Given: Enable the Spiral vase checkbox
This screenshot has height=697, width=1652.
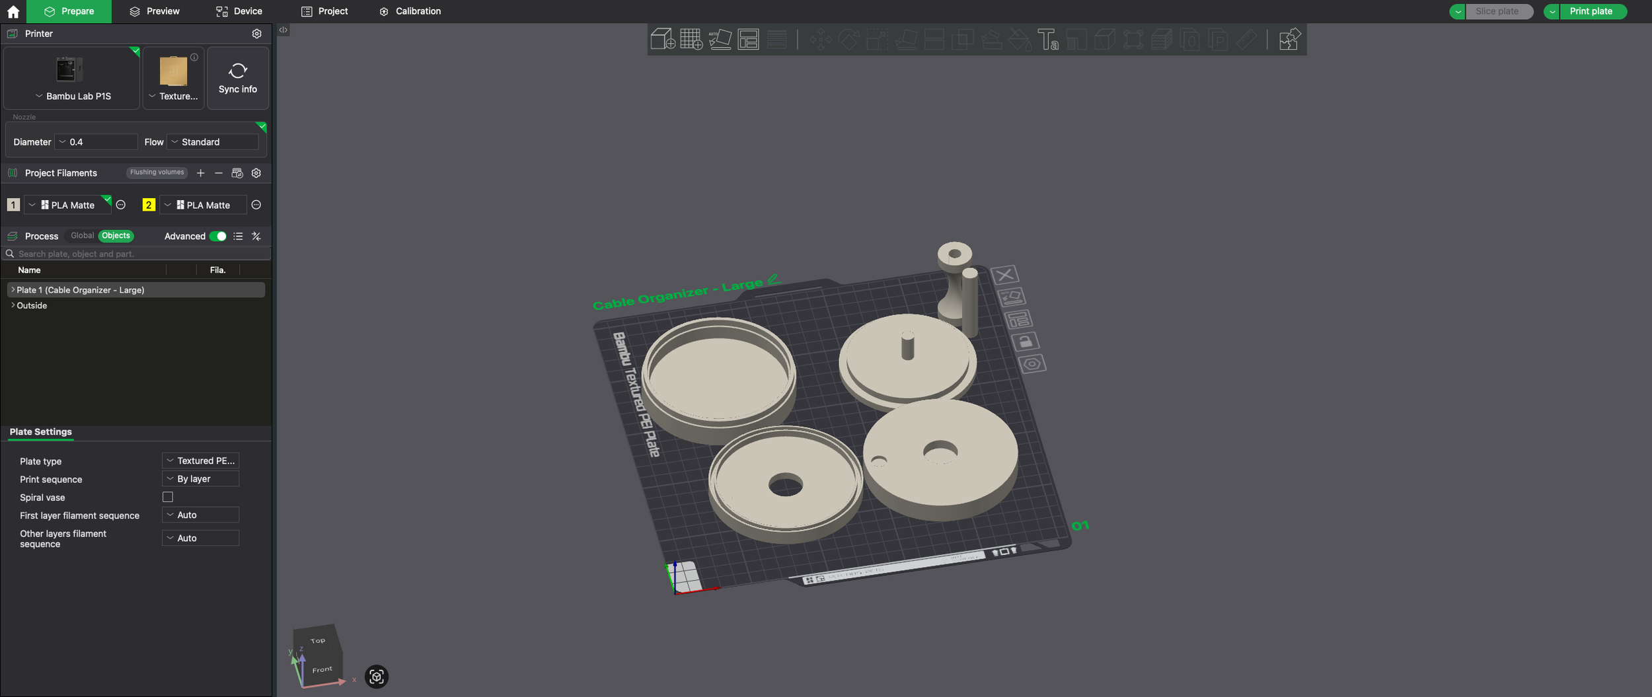Looking at the screenshot, I should click(168, 497).
